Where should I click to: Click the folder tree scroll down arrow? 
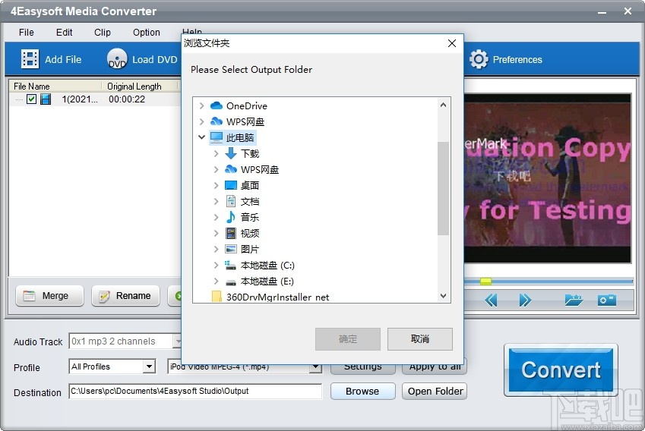pyautogui.click(x=443, y=296)
